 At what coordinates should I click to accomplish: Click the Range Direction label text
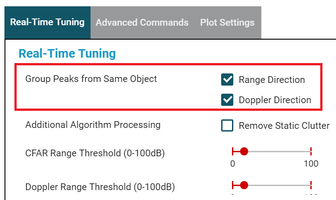[272, 80]
